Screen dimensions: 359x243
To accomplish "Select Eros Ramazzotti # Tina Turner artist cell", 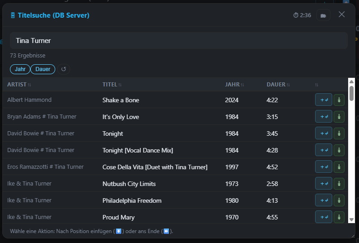I will [x=45, y=167].
